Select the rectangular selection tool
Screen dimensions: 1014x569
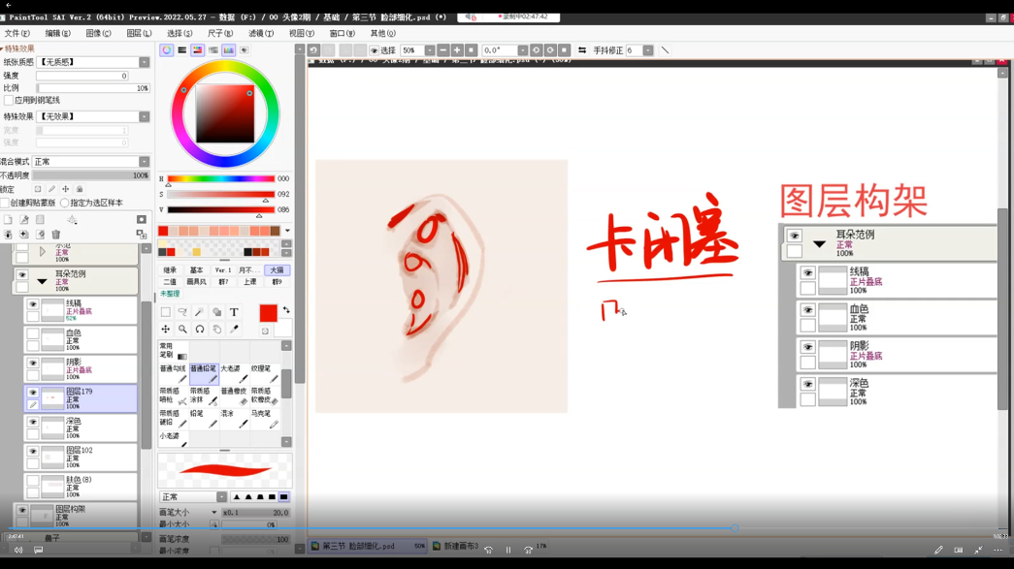[x=166, y=312]
